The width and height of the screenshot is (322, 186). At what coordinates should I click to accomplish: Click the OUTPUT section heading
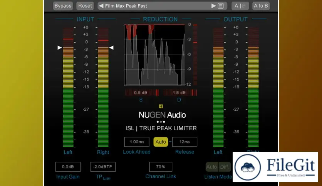click(235, 19)
